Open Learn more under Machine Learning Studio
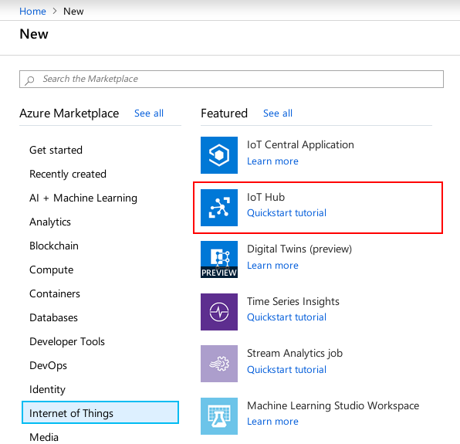 [272, 422]
